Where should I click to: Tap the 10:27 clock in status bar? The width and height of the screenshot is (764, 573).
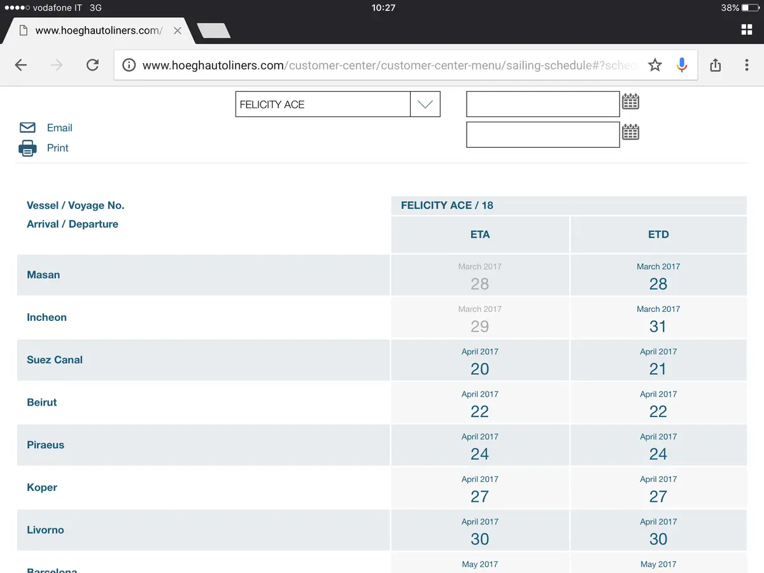click(383, 8)
